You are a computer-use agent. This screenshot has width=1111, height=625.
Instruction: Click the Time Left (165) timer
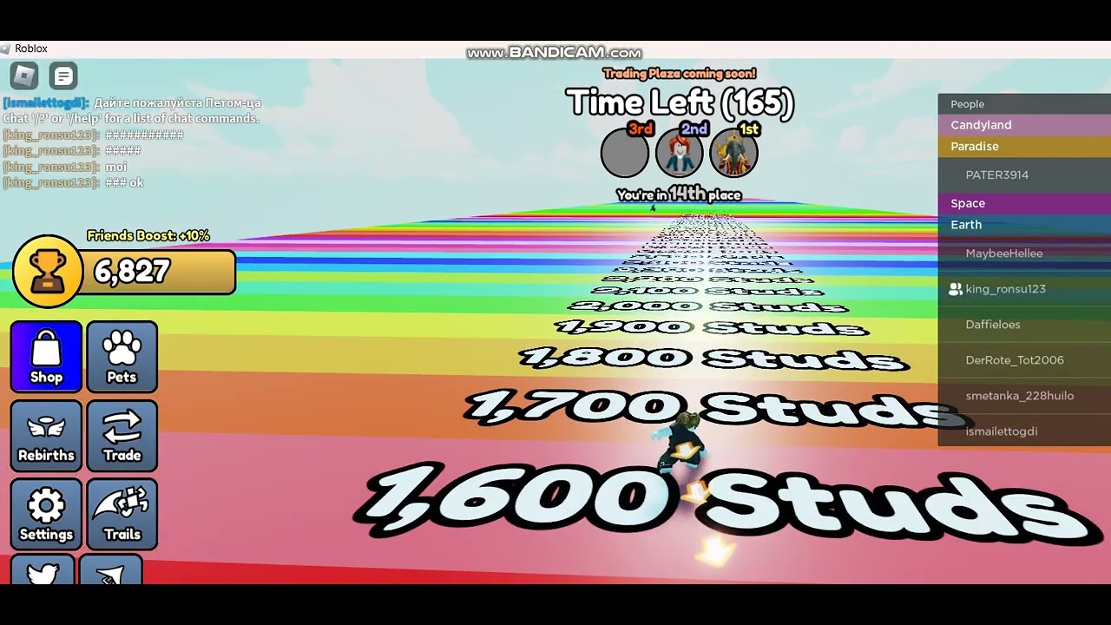[x=680, y=103]
